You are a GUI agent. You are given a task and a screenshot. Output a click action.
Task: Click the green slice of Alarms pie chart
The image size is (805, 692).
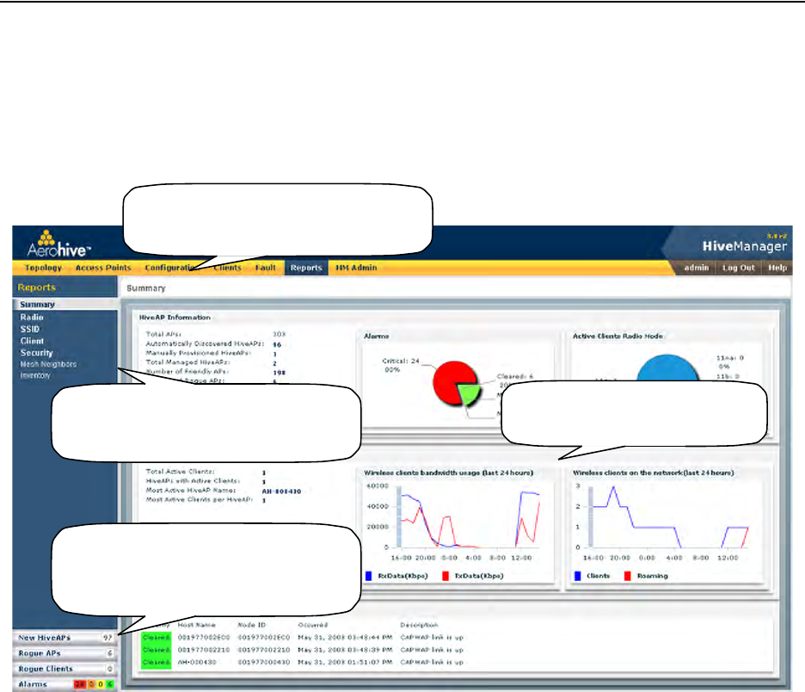coord(469,393)
